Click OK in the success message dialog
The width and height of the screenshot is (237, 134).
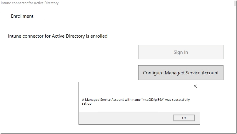tap(184, 118)
